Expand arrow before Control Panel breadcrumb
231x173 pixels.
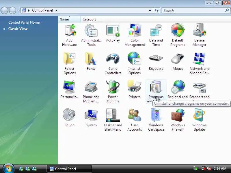[x=29, y=10]
